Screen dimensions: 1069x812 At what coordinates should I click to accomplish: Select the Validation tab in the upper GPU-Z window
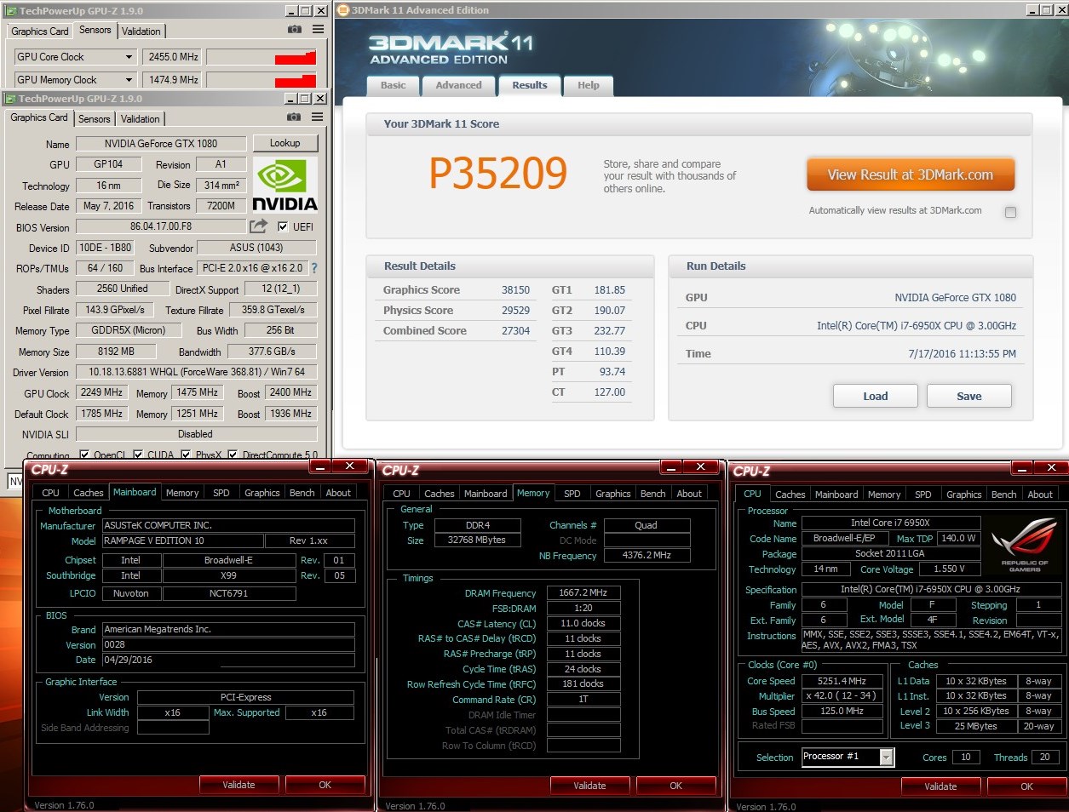pyautogui.click(x=141, y=31)
